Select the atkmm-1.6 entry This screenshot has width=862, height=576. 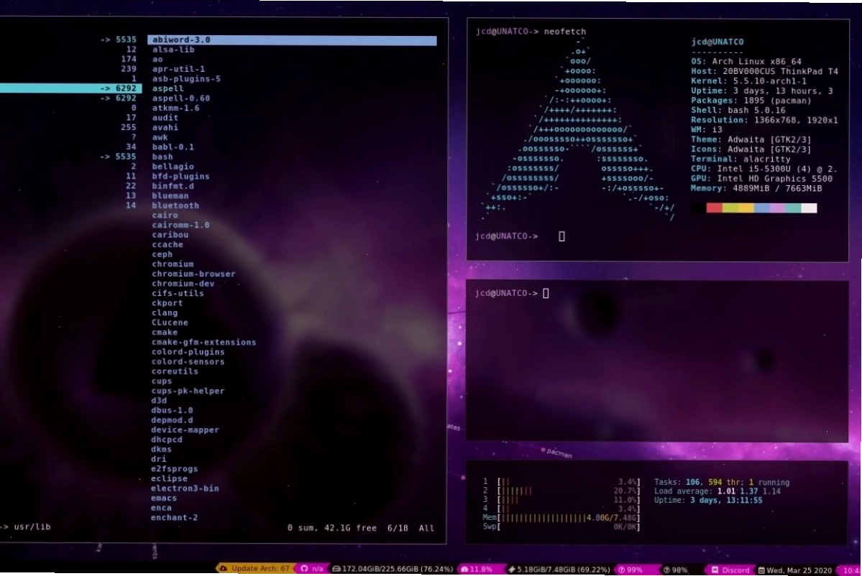pos(176,108)
